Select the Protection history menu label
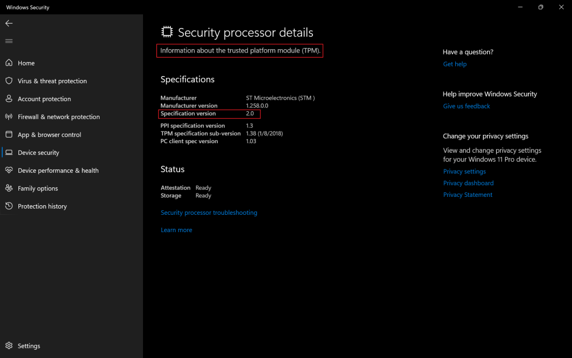The image size is (572, 358). (42, 206)
